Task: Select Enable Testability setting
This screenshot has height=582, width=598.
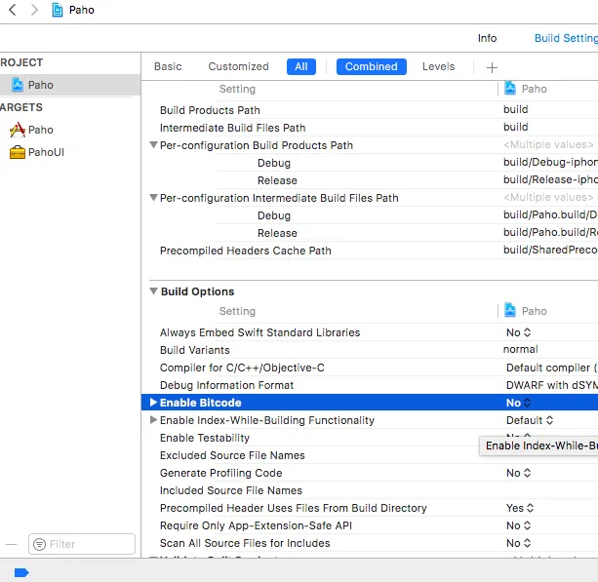Action: tap(205, 438)
